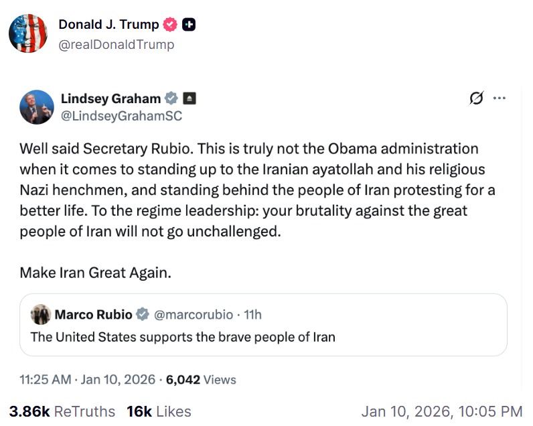Click the Lindsey Graham display name

click(x=110, y=98)
